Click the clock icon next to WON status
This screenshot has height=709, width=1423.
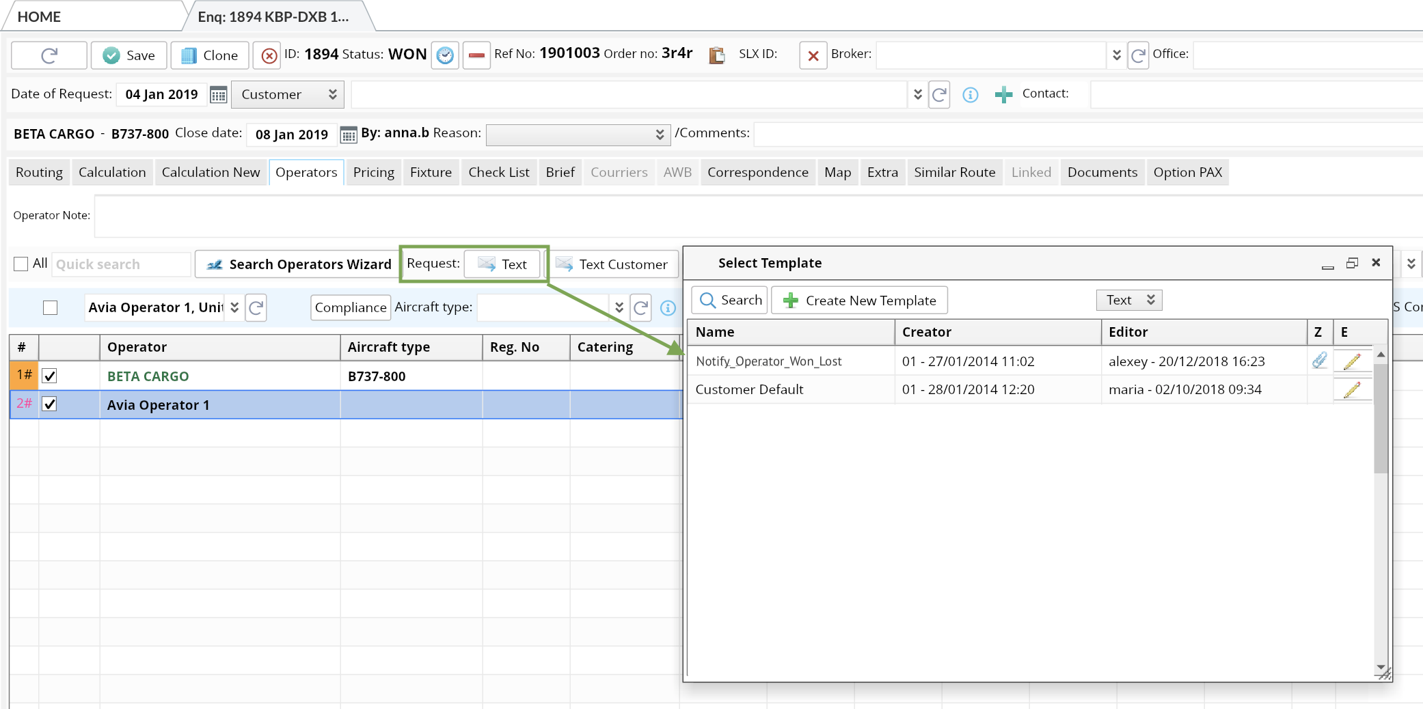(x=445, y=55)
